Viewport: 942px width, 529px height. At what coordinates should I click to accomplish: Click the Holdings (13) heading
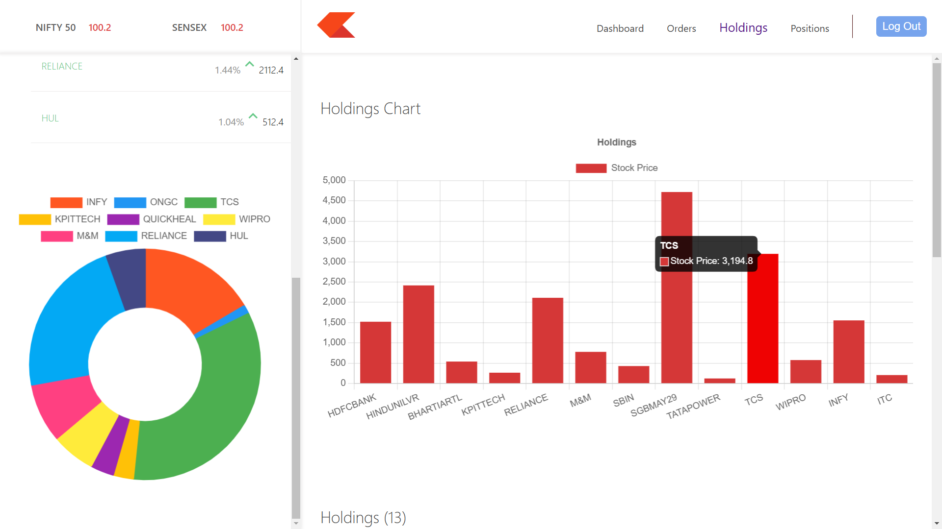pyautogui.click(x=363, y=517)
